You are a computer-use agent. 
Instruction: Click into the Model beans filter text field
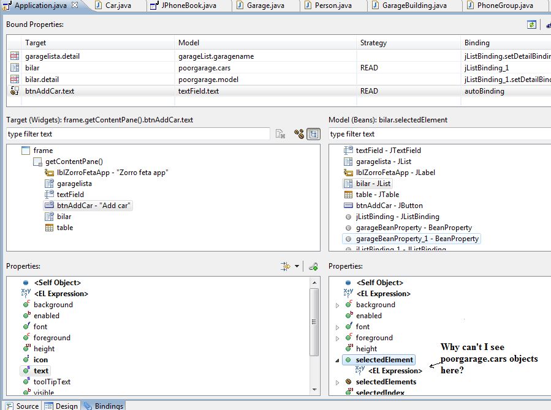coord(439,134)
